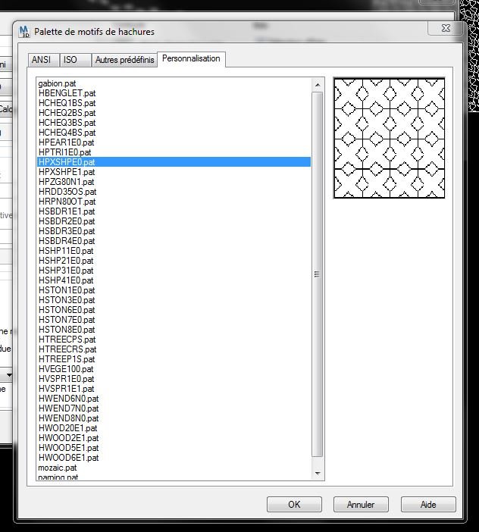Click the Annuler button
The height and width of the screenshot is (532, 479).
(361, 504)
